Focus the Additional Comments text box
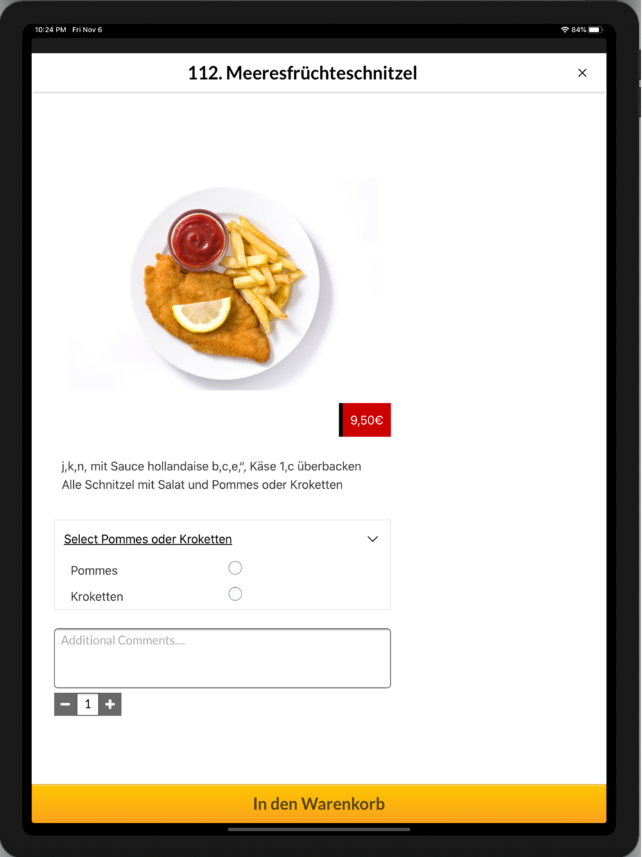Image resolution: width=642 pixels, height=857 pixels. pos(222,658)
